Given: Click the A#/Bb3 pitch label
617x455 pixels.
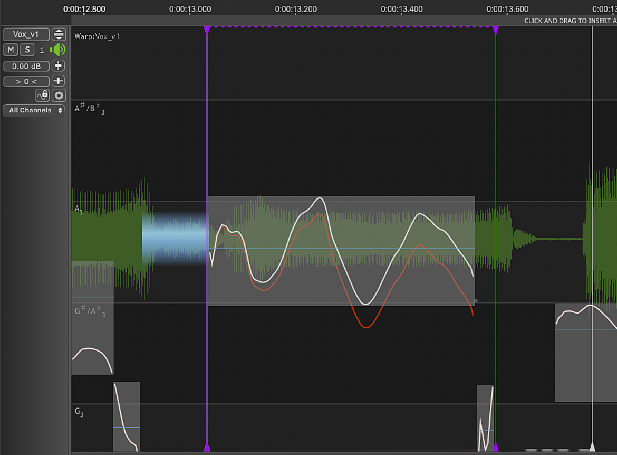Looking at the screenshot, I should tap(90, 108).
